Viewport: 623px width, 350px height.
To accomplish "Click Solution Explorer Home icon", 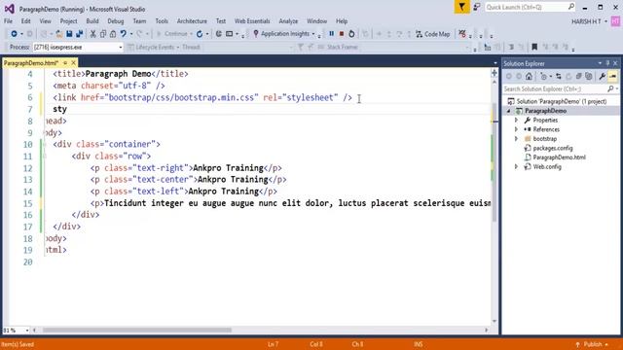I will (x=529, y=76).
